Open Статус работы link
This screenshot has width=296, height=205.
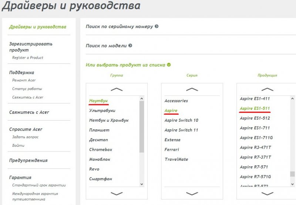click(x=27, y=89)
